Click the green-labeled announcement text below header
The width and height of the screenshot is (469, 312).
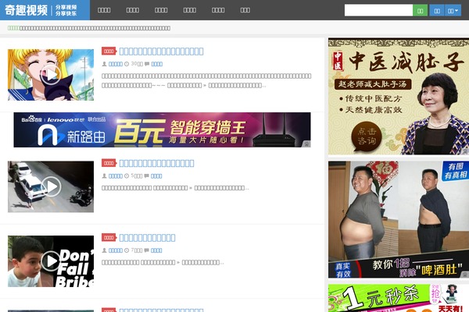coord(89,28)
